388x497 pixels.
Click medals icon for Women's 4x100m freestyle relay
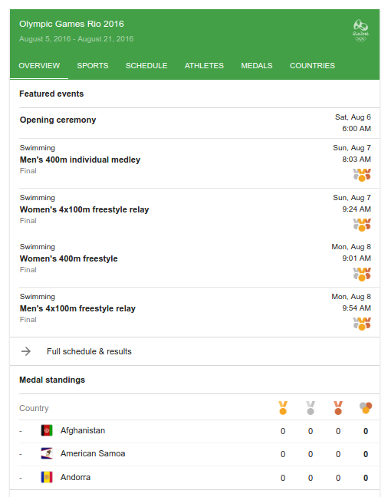point(362,225)
